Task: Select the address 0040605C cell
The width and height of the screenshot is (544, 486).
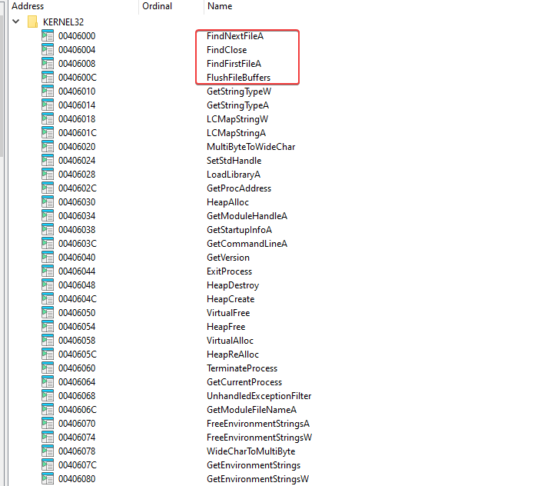Action: pos(78,355)
